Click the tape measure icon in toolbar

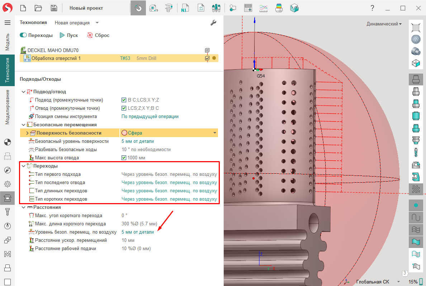[x=153, y=8]
